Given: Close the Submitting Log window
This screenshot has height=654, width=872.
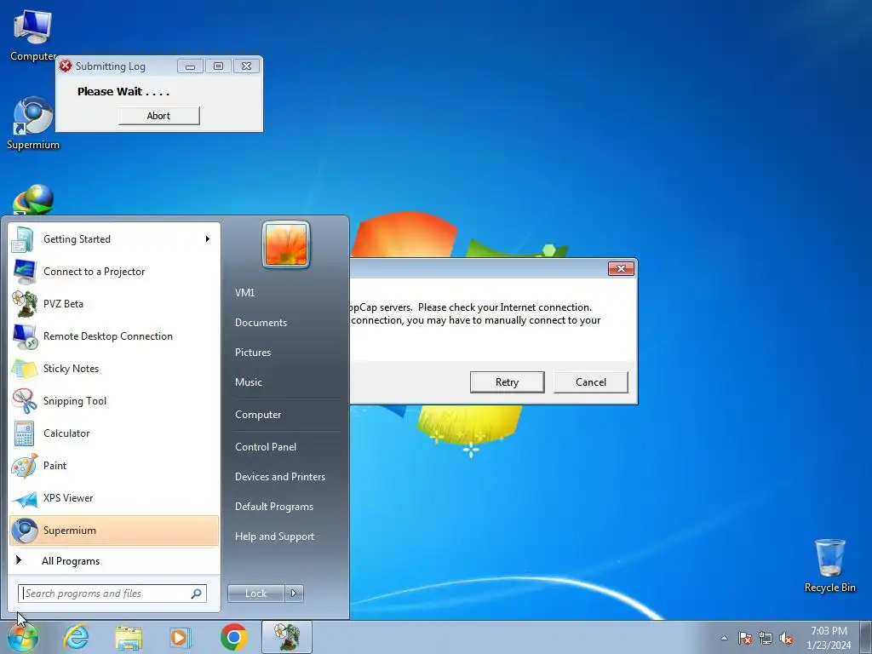Looking at the screenshot, I should [246, 66].
